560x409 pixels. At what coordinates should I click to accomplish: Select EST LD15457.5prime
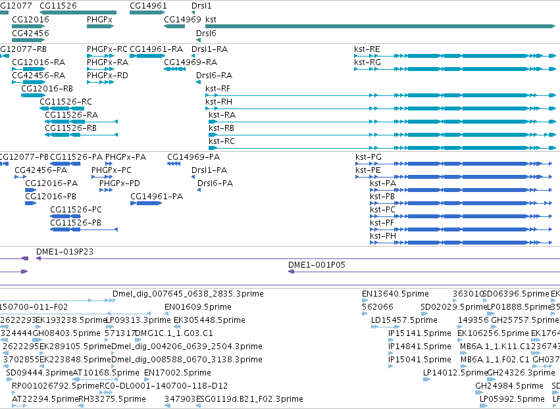click(404, 320)
